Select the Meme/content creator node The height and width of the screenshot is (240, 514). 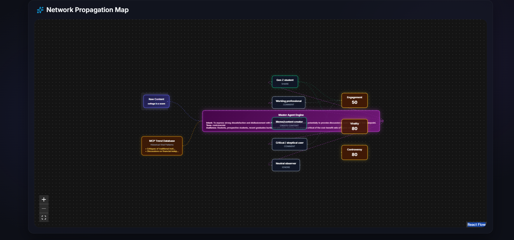tap(289, 123)
